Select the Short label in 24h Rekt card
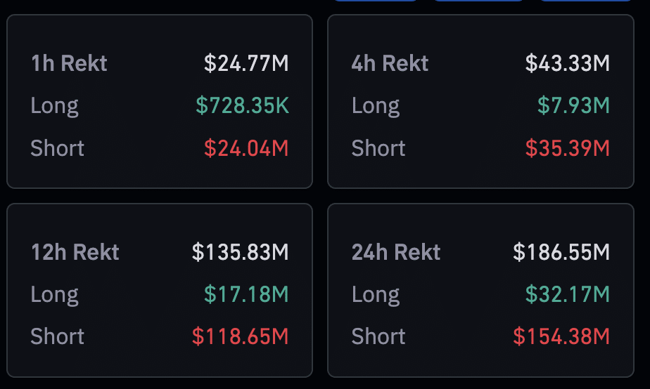650x389 pixels. [x=378, y=336]
